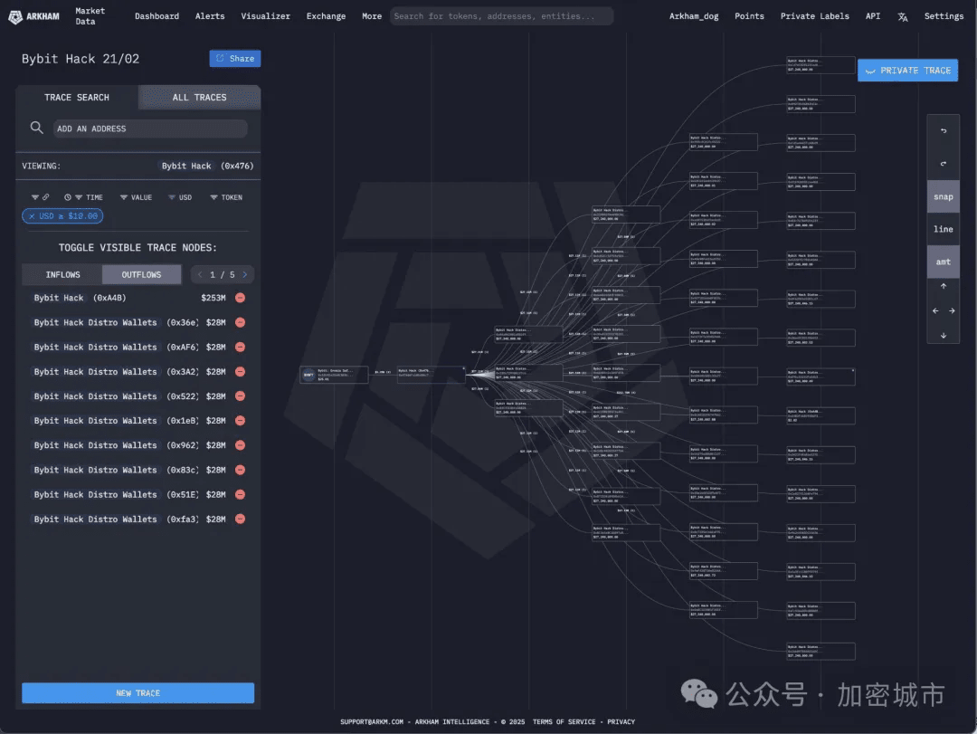Pan graph left with arrow

(x=935, y=310)
